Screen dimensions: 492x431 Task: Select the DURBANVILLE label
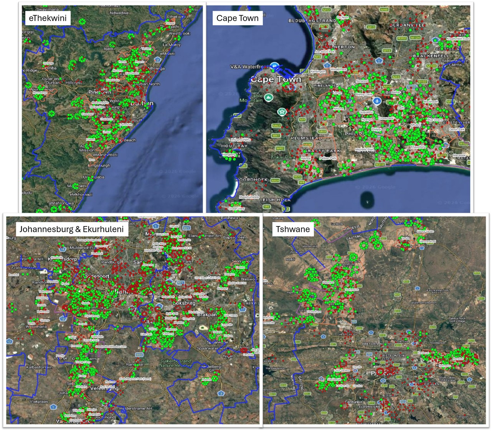pos(408,25)
